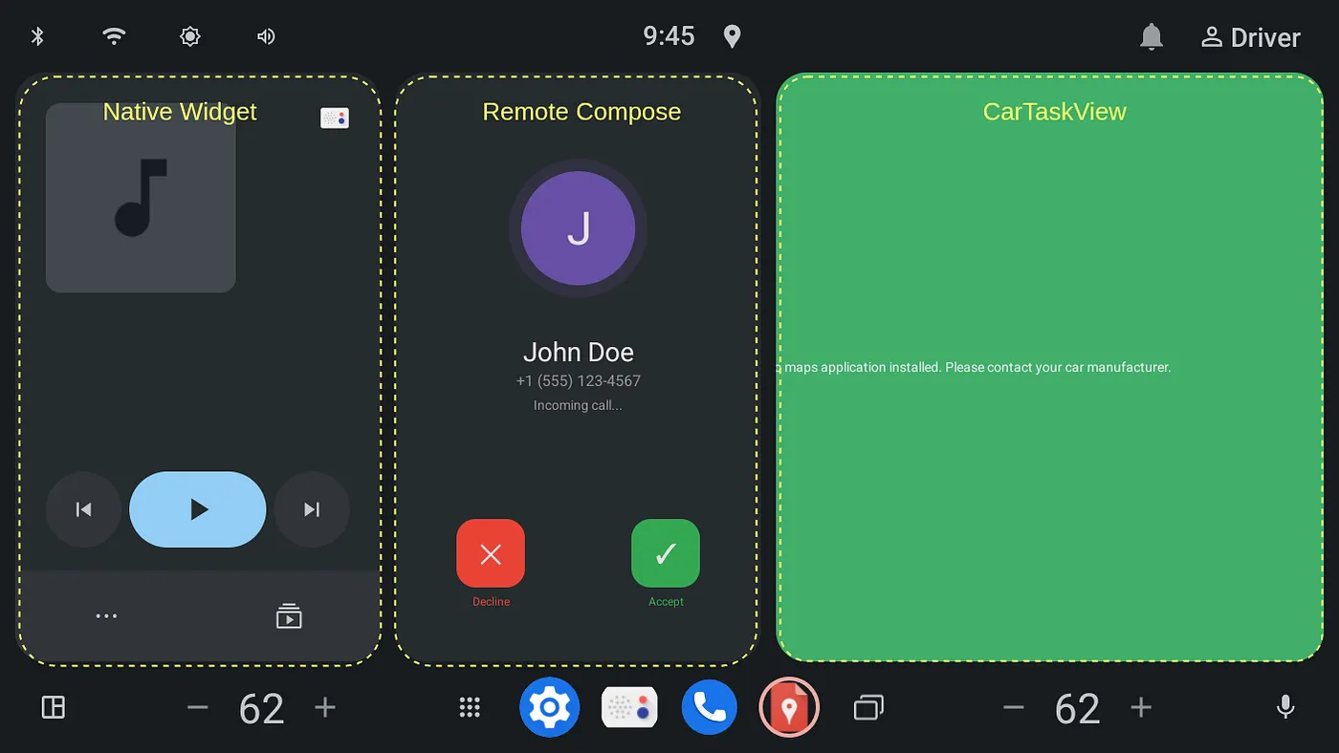Activate the voice assistant microphone
Viewport: 1339px width, 753px height.
click(1286, 707)
